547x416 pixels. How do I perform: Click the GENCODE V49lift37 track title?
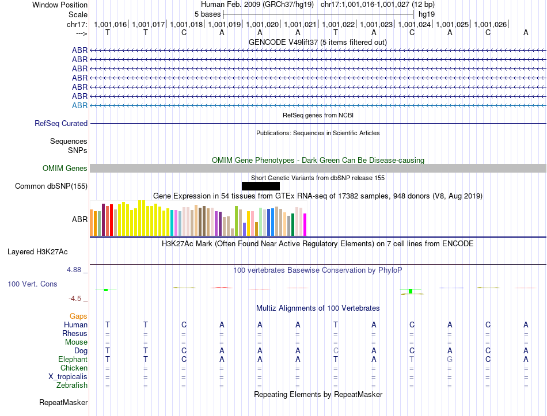pos(317,42)
